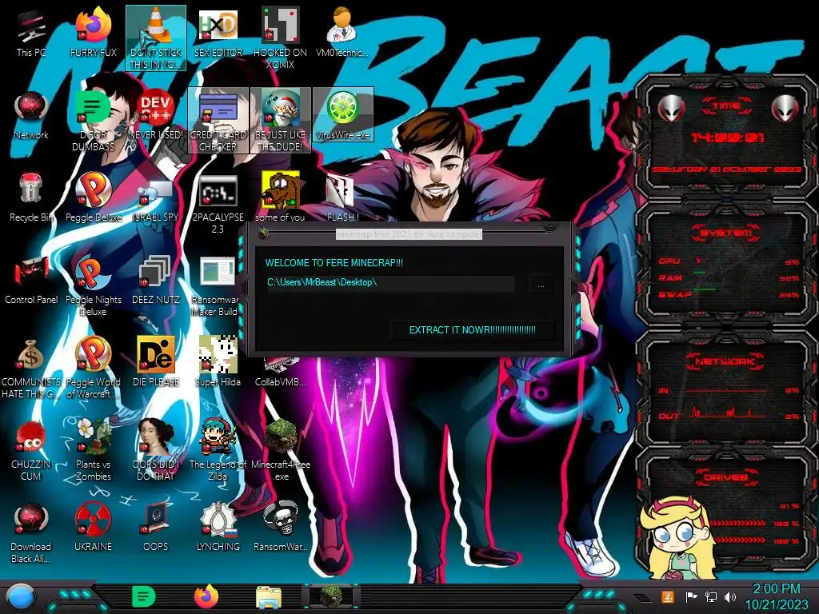
Task: Click the SYSTEM gadget CPU row
Action: [x=728, y=261]
